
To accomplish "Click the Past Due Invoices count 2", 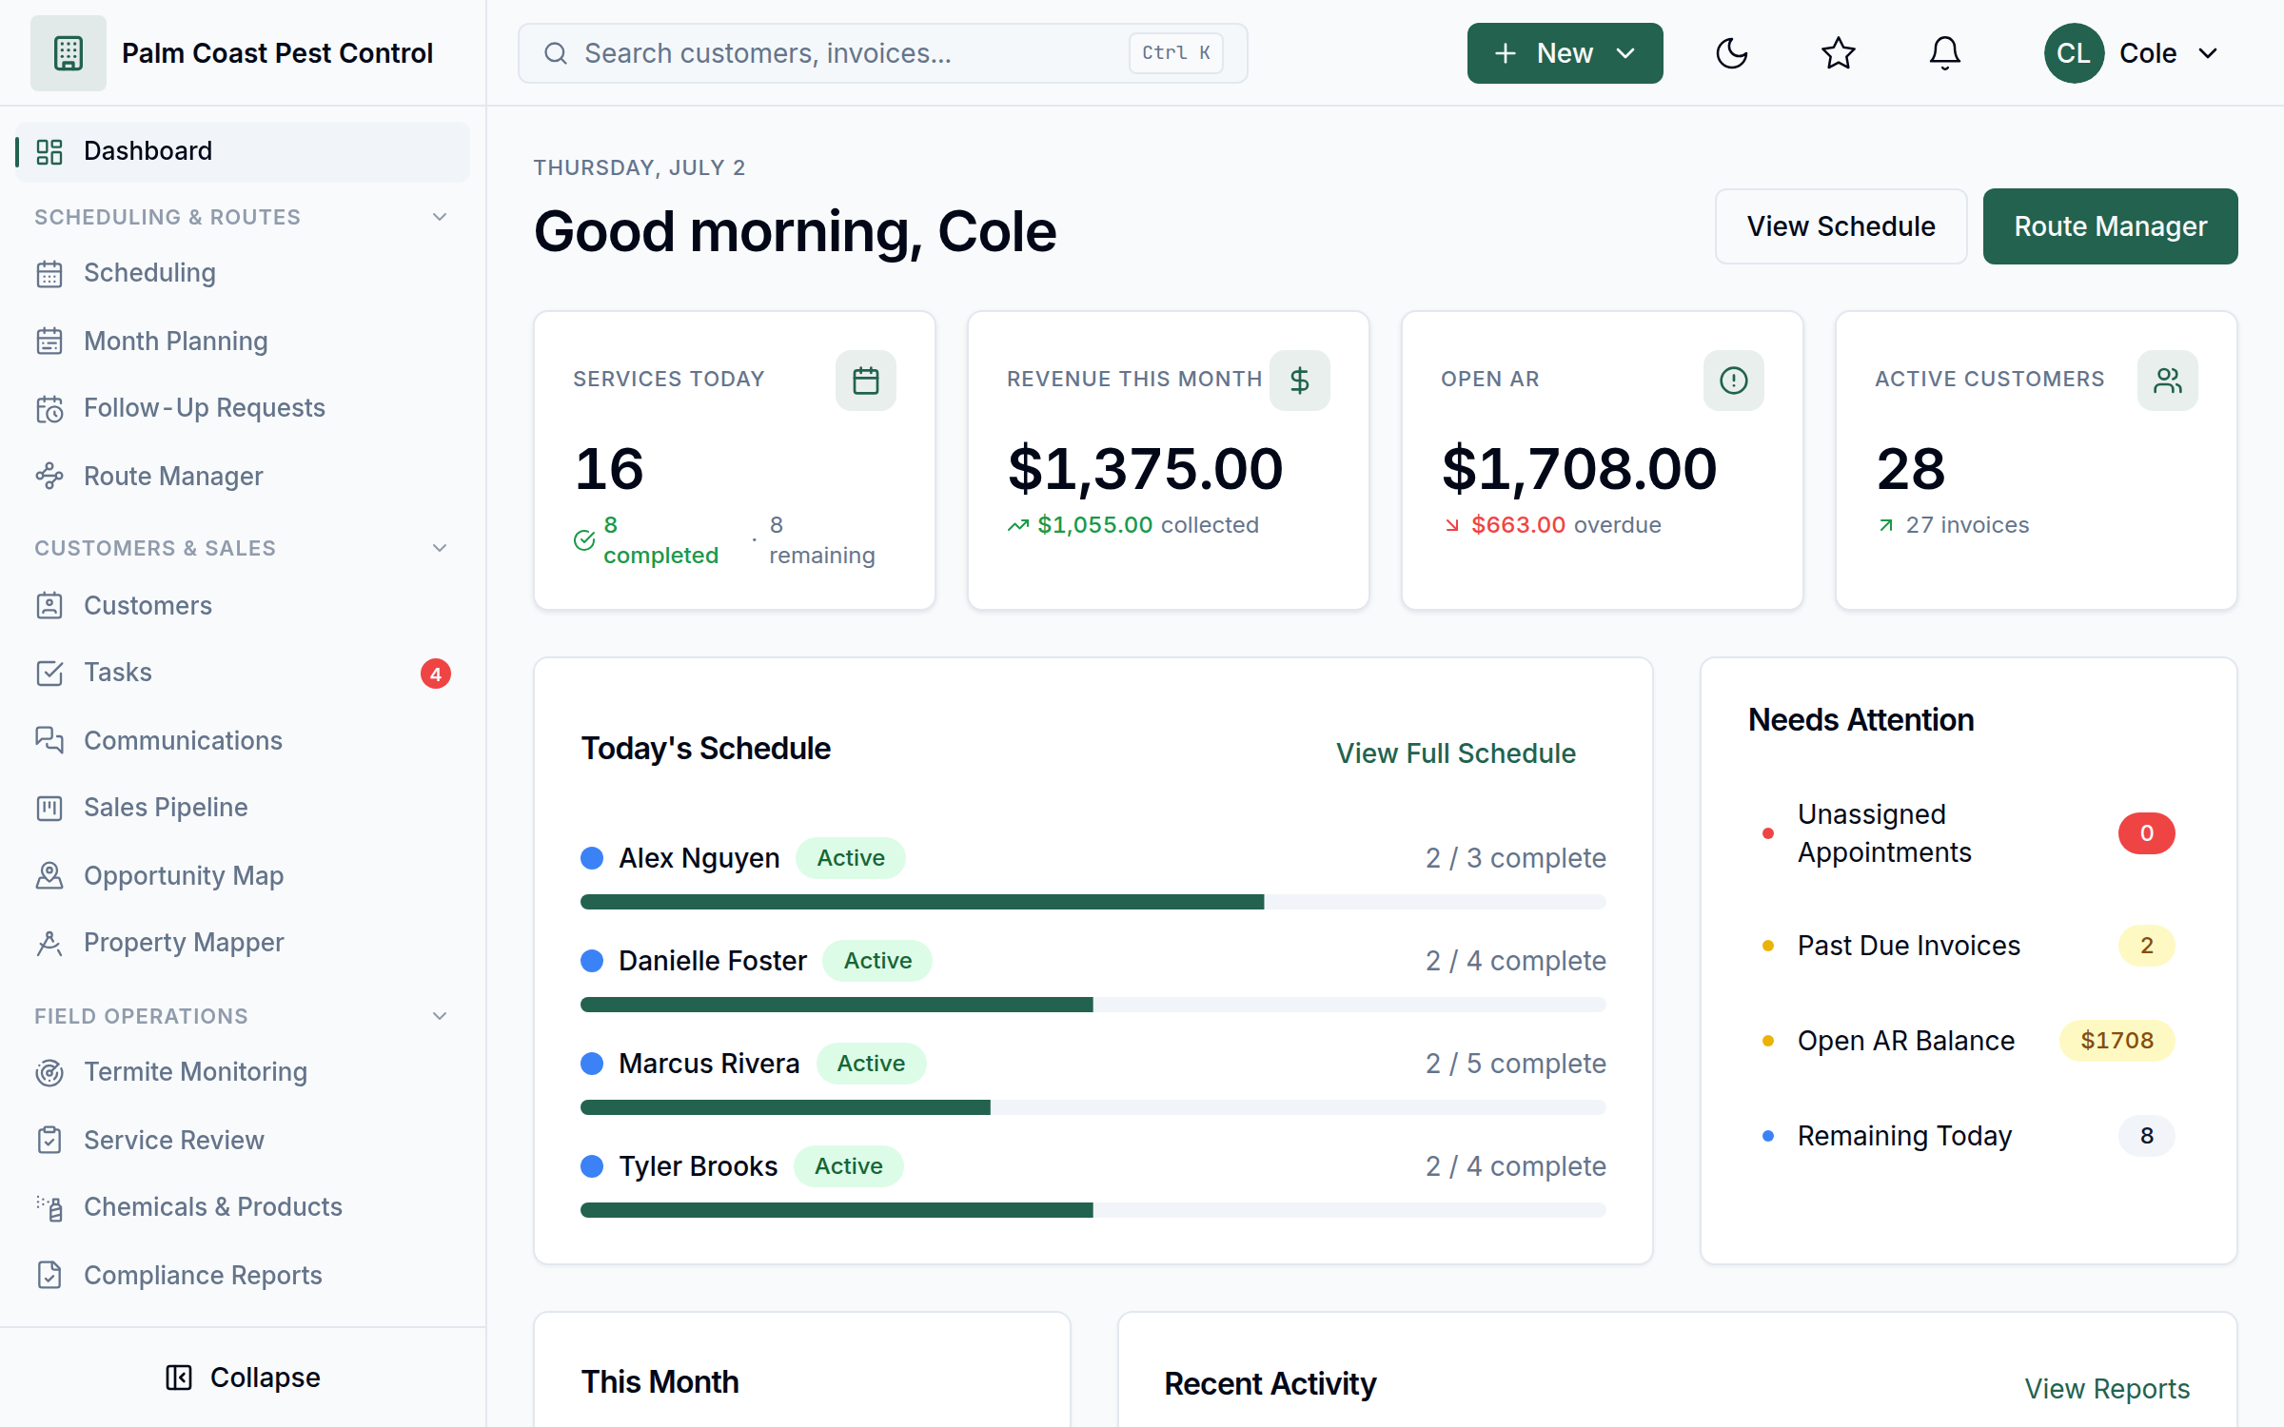I will pos(2147,946).
